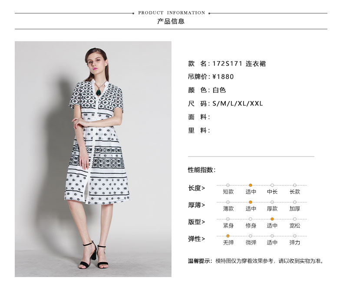The width and height of the screenshot is (343, 284).
Task: Click the 版型> row label
Action: pyautogui.click(x=196, y=222)
